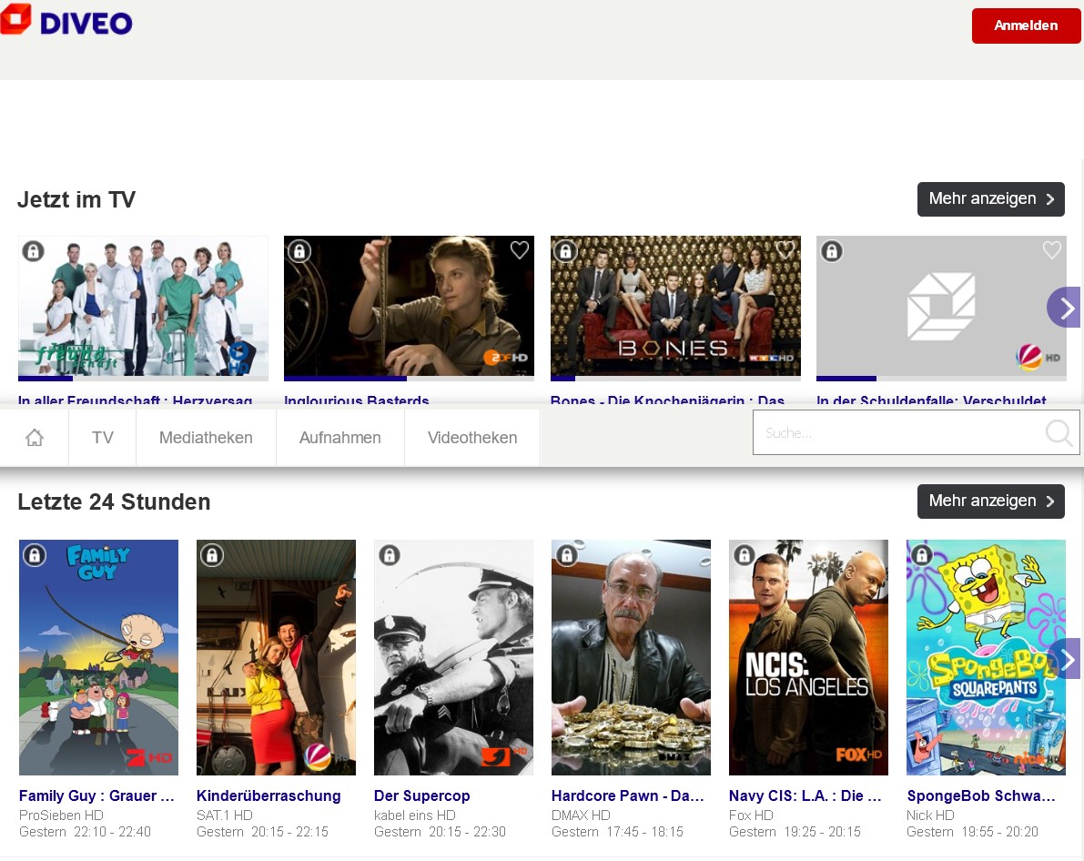Open the In der Schuldenfalle placeholder thumbnail
Viewport: 1084px width, 861px height.
942,306
